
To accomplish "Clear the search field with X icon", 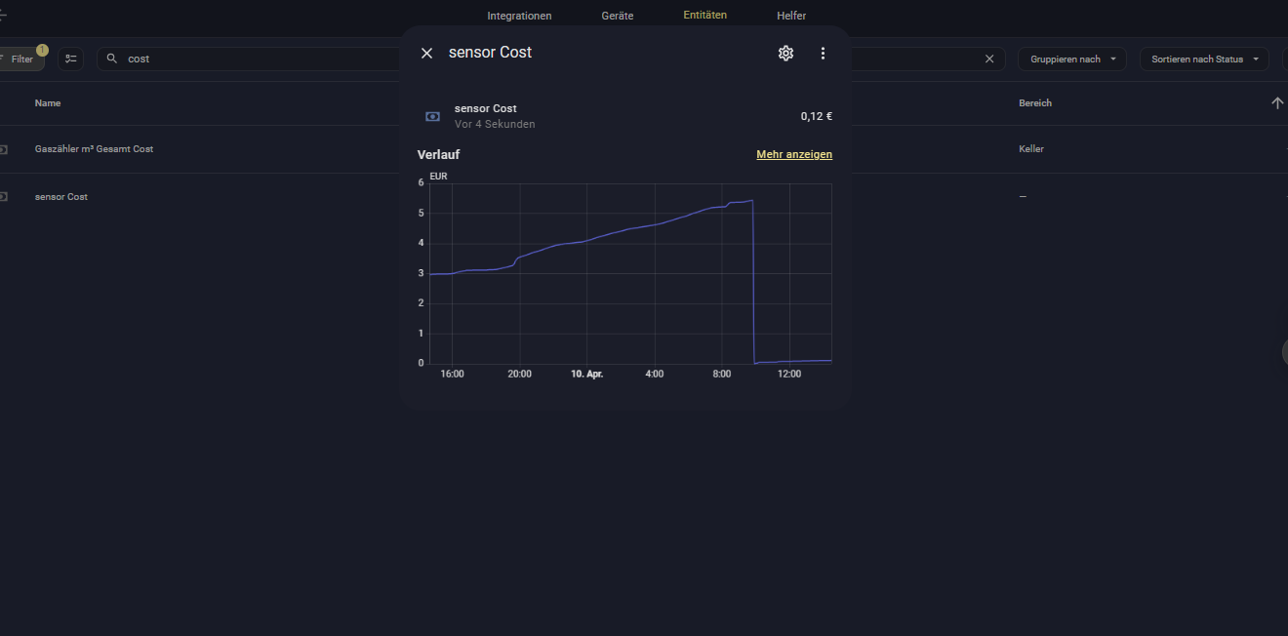I will (989, 59).
